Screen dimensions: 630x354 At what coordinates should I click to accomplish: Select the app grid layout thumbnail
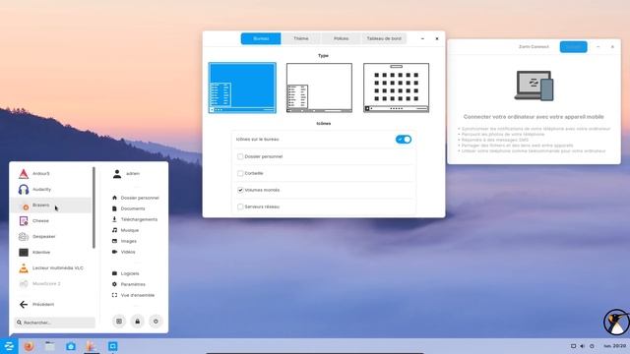[396, 88]
